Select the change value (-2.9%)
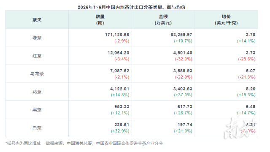270x152 pixels. click(x=122, y=41)
